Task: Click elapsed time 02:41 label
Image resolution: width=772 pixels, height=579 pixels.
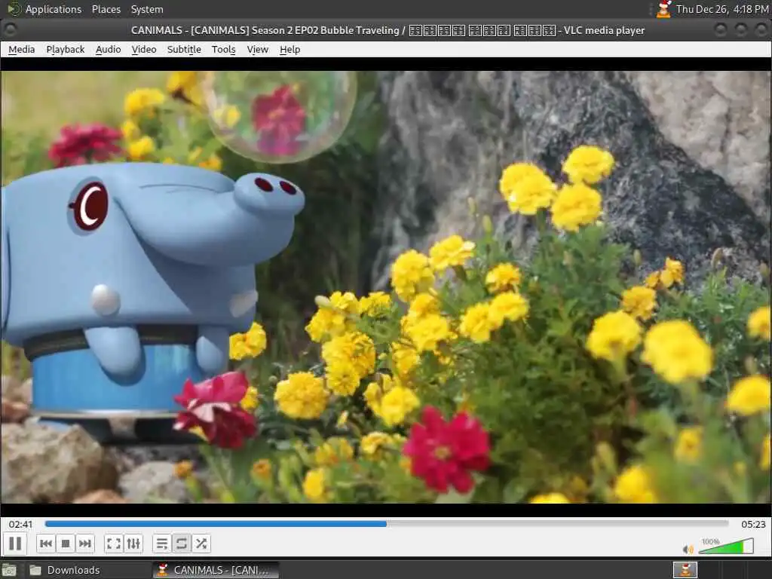Action: click(x=20, y=525)
